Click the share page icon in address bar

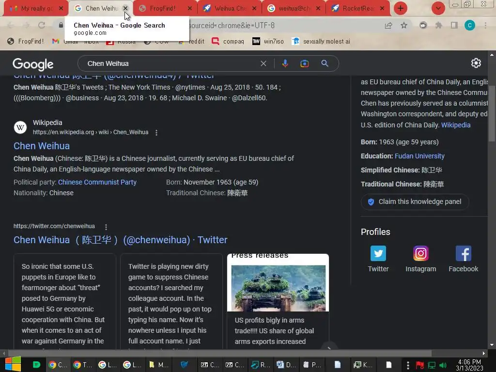point(388,25)
